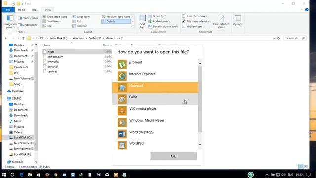Open the Navigation pane options
This screenshot has height=178, width=316.
tap(10, 22)
